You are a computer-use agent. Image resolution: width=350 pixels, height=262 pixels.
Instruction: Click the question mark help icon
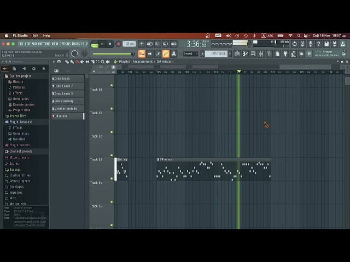pyautogui.click(x=318, y=44)
